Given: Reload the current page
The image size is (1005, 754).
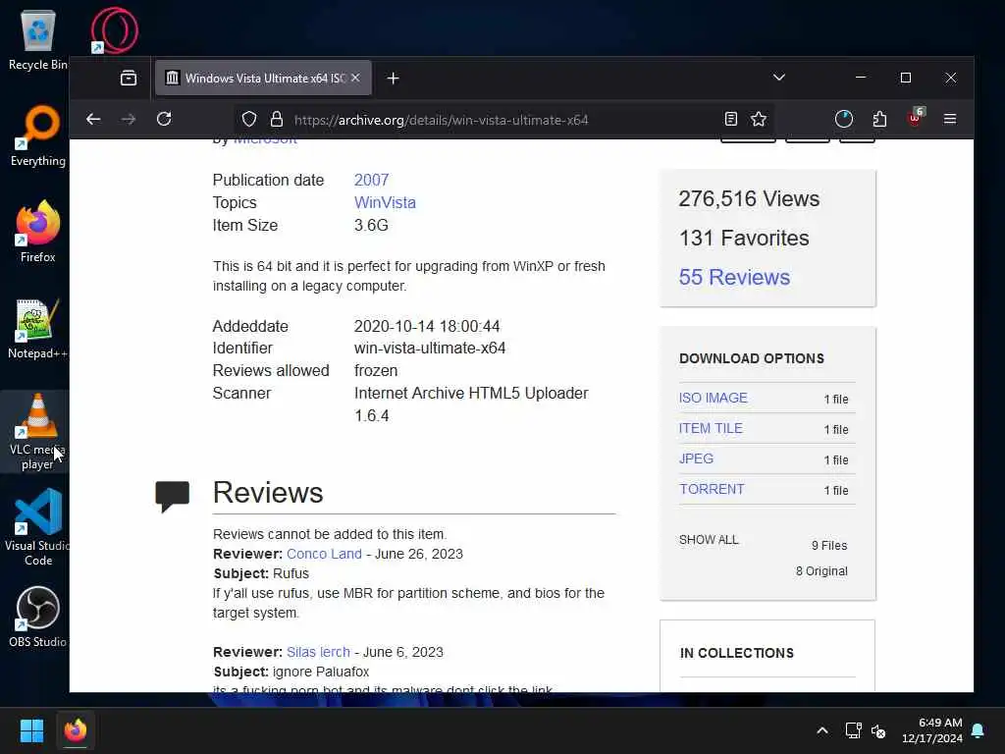Looking at the screenshot, I should click(164, 119).
